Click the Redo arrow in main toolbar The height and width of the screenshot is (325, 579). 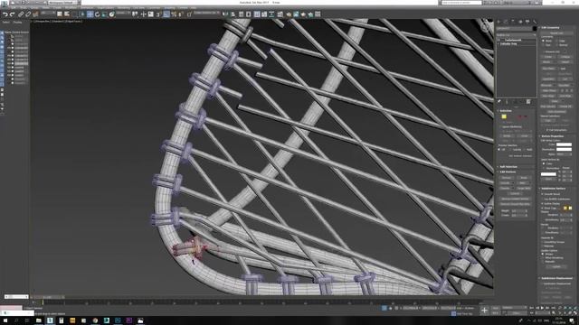click(x=13, y=14)
